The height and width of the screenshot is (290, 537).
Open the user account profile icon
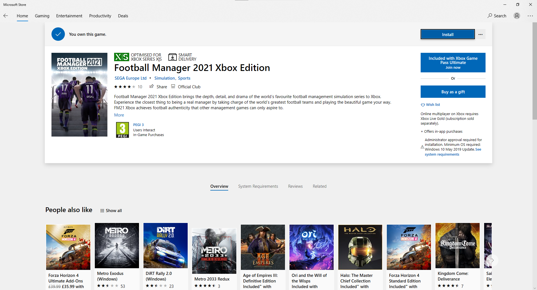pos(517,16)
